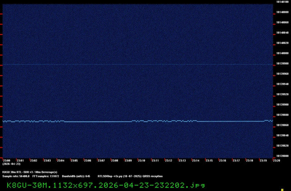Click the (2026-04-23) date label
This screenshot has height=191, width=291.
click(x=12, y=164)
